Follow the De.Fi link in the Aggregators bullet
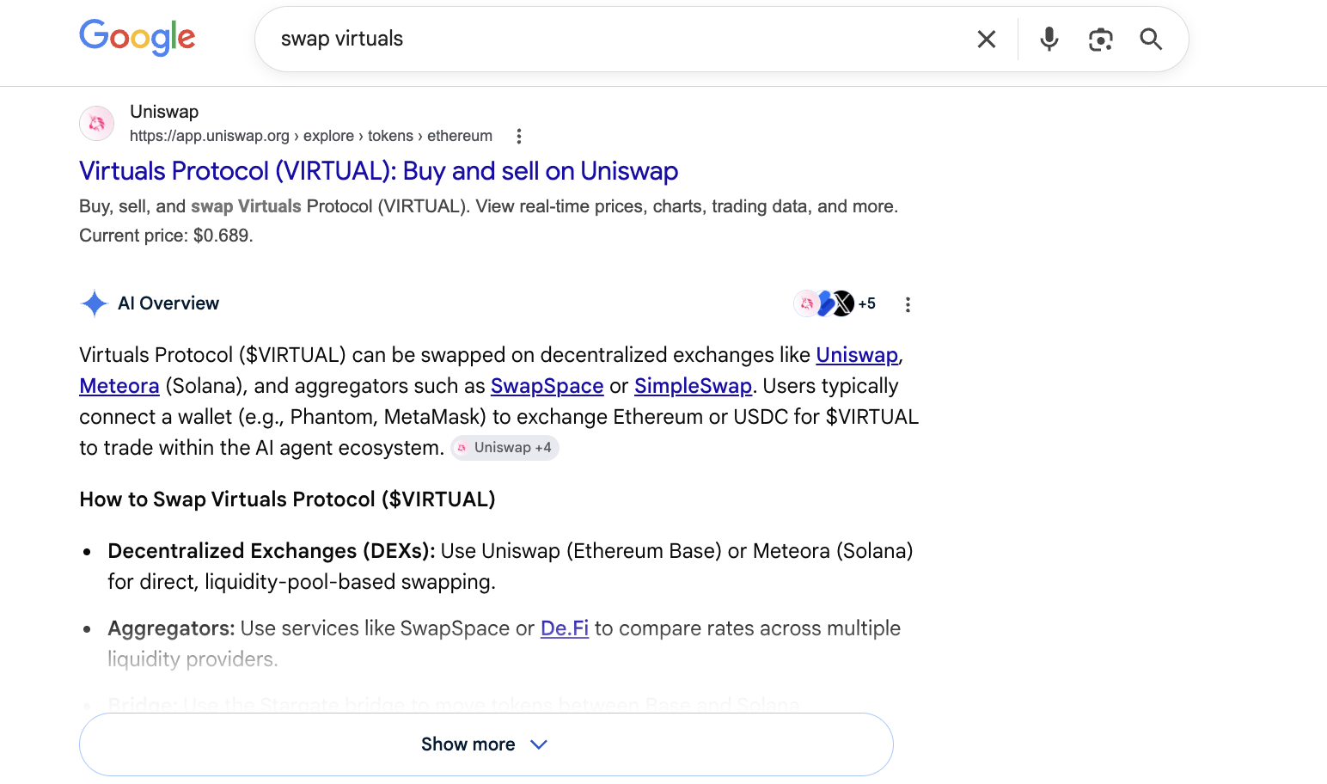 [x=565, y=628]
